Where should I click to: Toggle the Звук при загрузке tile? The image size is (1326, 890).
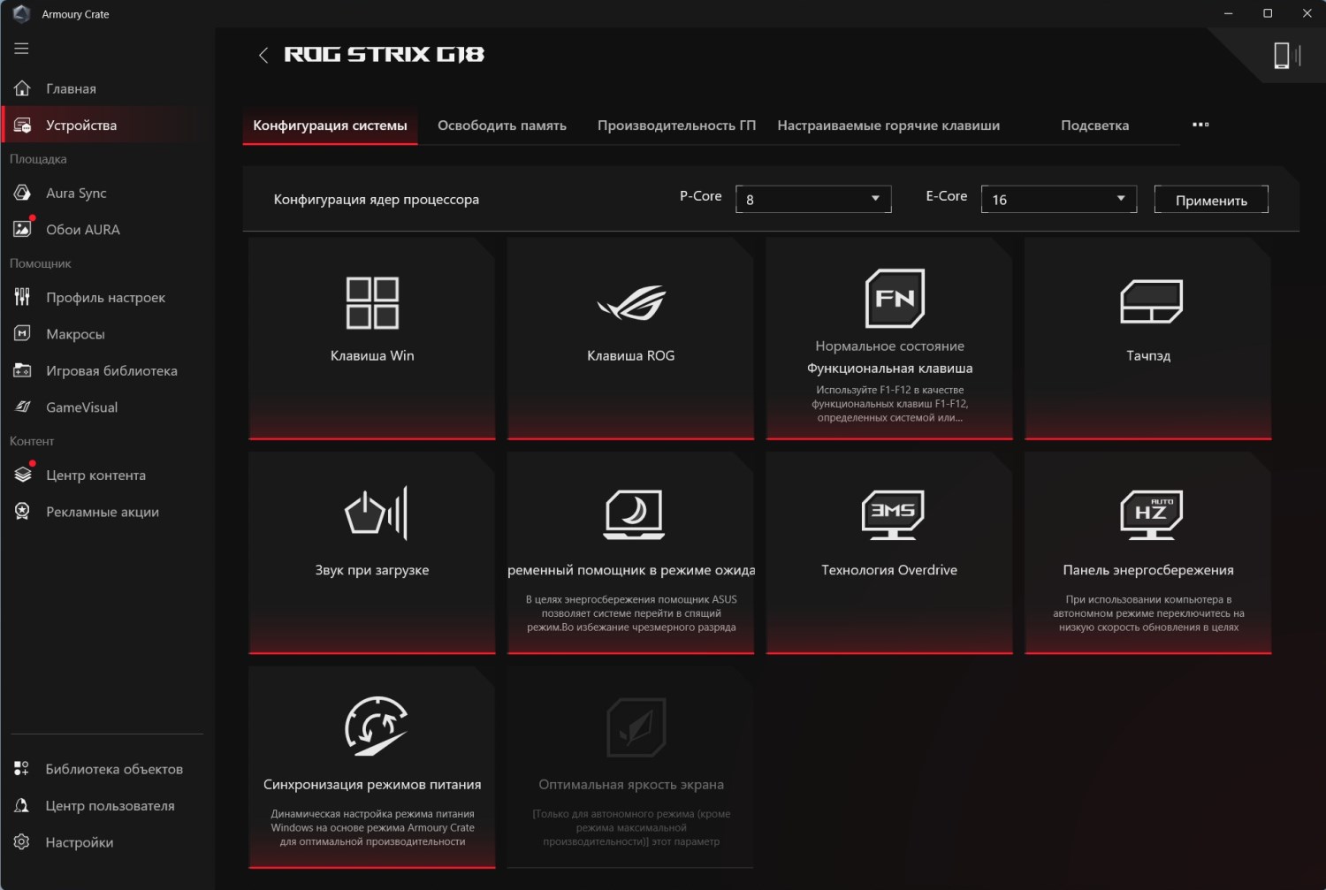(372, 553)
